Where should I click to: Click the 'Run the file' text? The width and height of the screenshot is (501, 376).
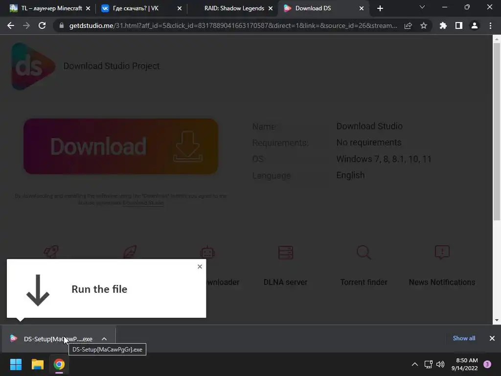pos(99,289)
